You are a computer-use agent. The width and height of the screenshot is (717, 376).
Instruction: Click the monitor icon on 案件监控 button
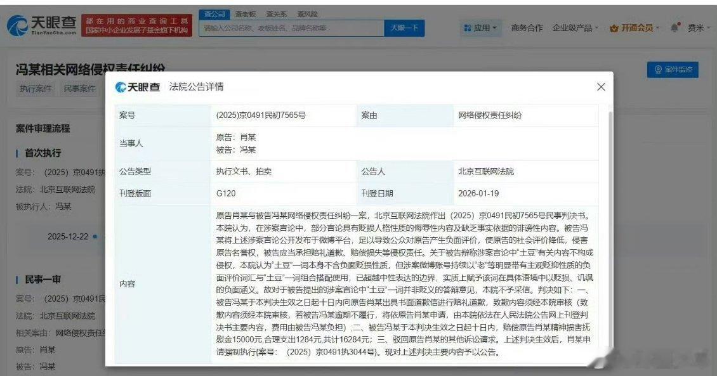pos(658,69)
